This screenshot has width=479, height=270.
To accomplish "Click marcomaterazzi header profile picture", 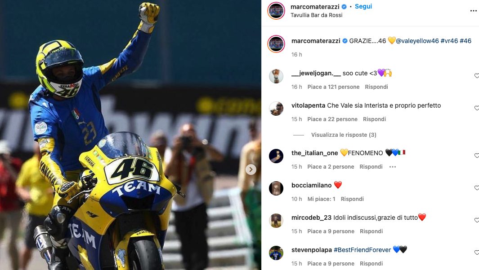I will pos(276,11).
